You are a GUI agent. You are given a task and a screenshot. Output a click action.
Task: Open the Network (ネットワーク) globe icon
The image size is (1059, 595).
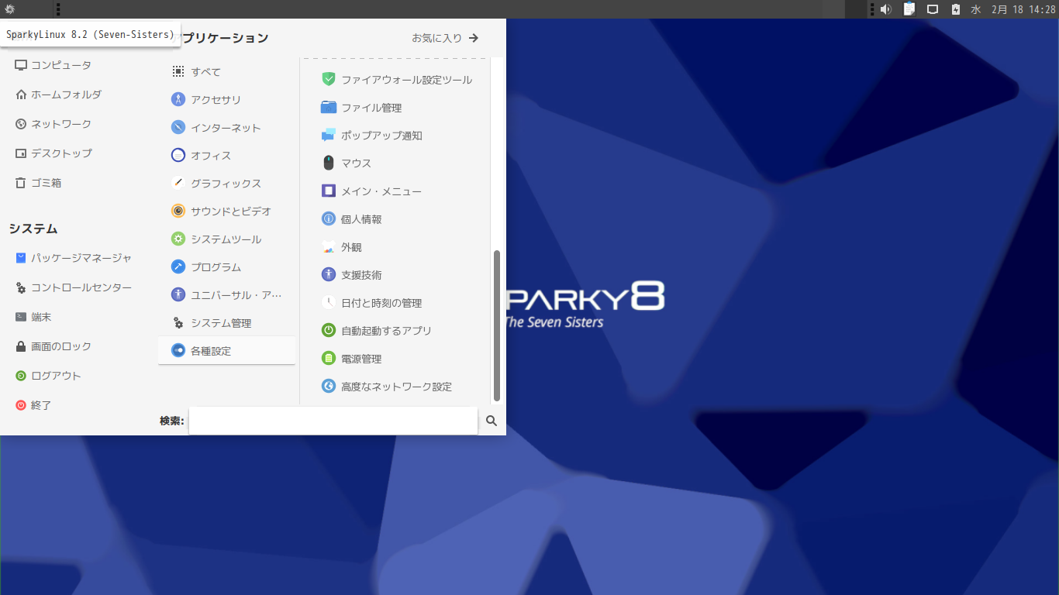tap(21, 124)
